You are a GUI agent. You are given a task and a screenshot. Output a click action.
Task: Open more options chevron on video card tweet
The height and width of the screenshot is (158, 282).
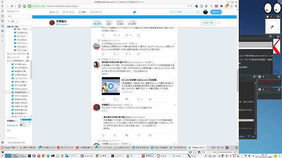coord(174,62)
